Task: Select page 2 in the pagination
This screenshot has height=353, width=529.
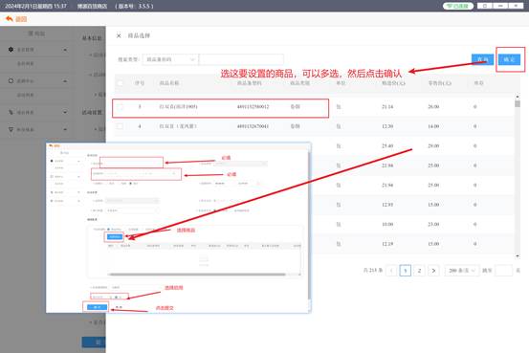Action: (419, 271)
